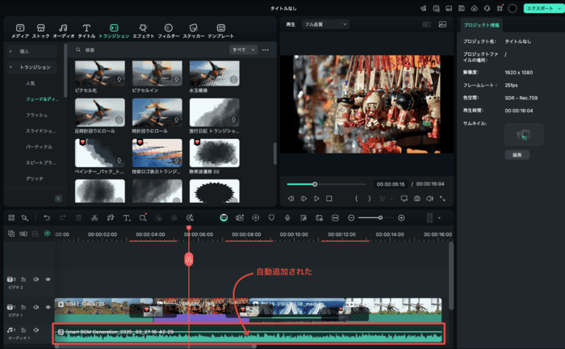Image resolution: width=565 pixels, height=349 pixels.
Task: Toggle visibility of the ビデオ 1 track
Action: click(48, 307)
